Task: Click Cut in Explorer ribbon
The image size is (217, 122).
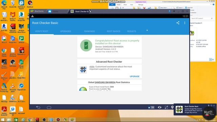Action: point(122,7)
